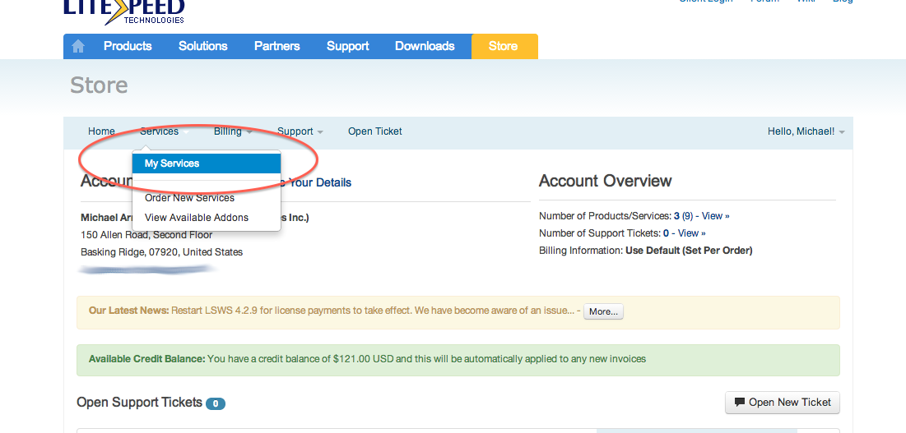Click the Open New Ticket button
906x433 pixels.
point(783,403)
